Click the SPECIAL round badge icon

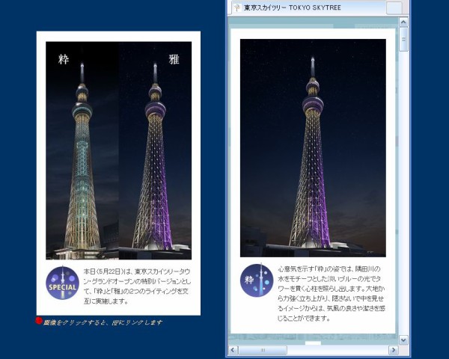click(x=62, y=283)
